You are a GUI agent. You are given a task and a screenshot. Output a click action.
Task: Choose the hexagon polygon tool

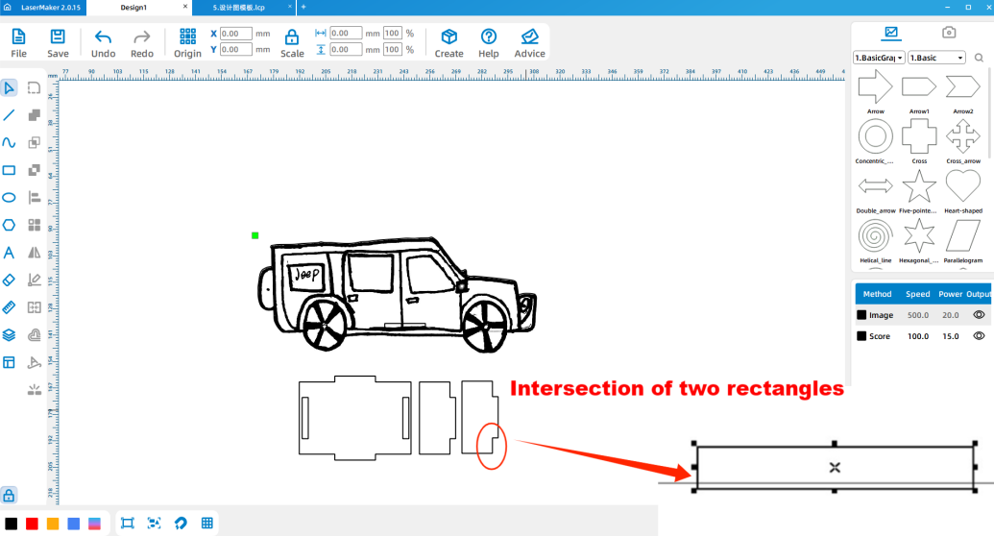[x=9, y=225]
